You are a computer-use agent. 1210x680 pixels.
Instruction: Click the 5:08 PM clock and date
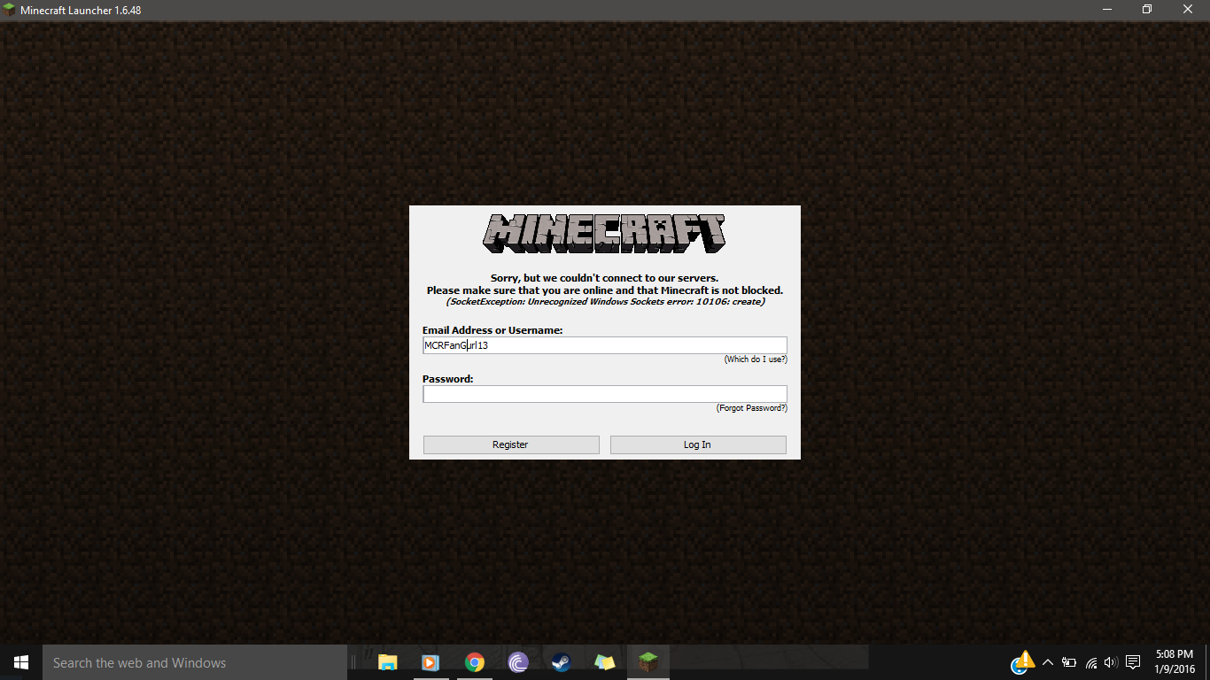pos(1175,661)
